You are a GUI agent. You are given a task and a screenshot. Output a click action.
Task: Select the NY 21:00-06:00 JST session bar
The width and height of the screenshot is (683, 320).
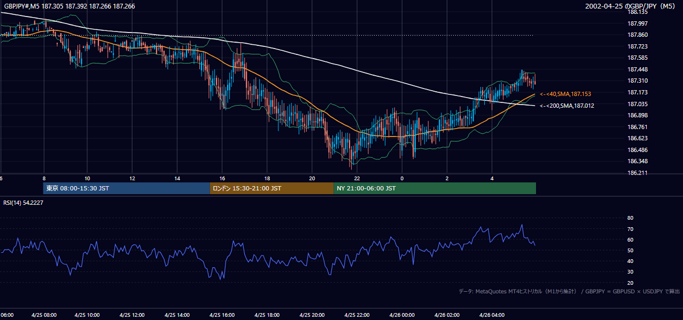pos(434,188)
